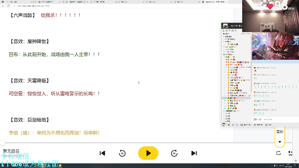Show hidden icons in the system tray
Image resolution: width=299 pixels, height=168 pixels.
pos(272,165)
